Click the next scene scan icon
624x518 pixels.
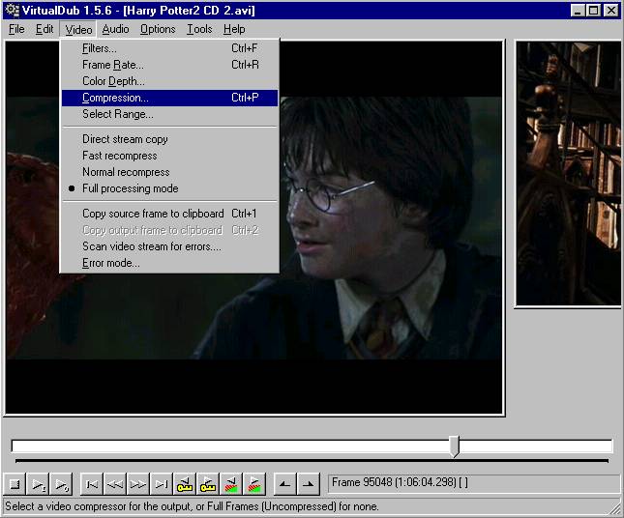pos(254,483)
